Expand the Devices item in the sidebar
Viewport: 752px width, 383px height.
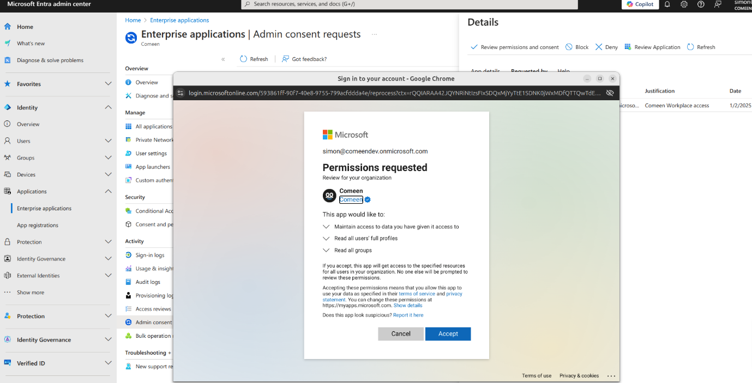pyautogui.click(x=108, y=175)
